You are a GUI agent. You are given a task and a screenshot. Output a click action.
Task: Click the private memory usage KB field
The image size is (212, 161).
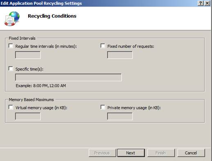coord(120,116)
